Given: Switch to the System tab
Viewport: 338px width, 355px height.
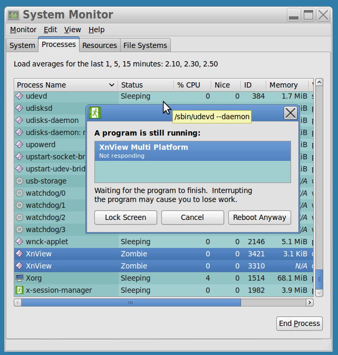Looking at the screenshot, I should click(x=22, y=45).
